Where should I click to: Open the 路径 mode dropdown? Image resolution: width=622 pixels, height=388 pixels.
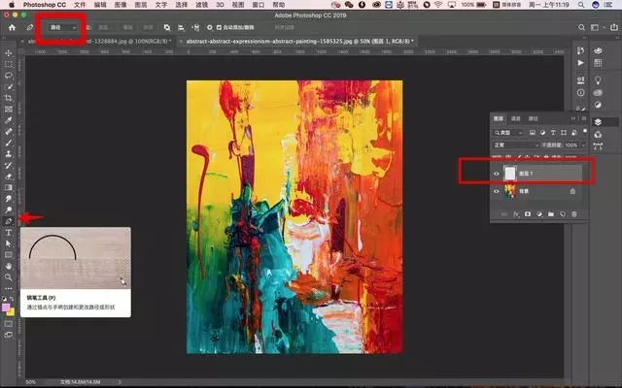point(62,28)
